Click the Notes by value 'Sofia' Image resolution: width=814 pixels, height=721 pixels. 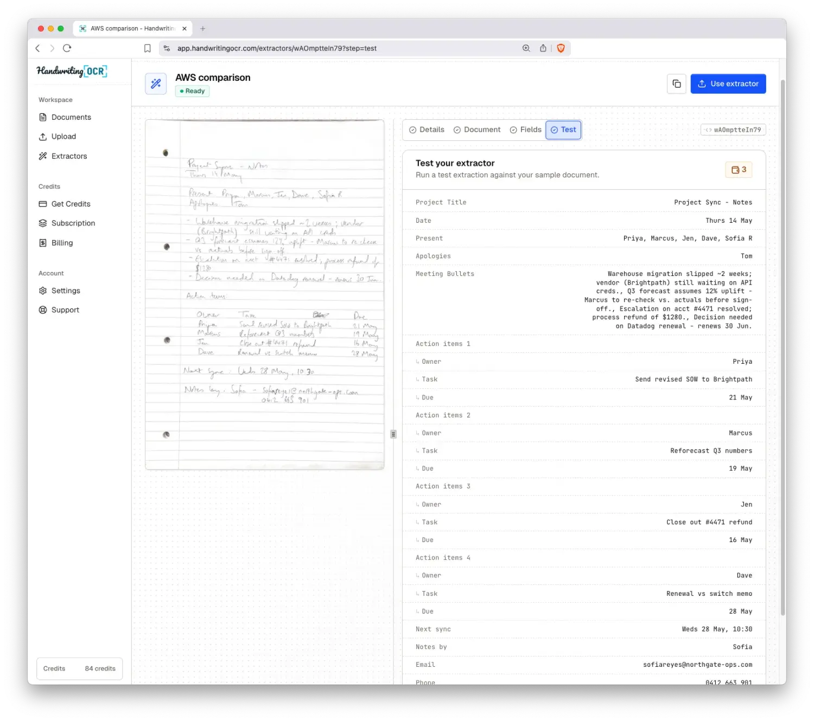point(742,647)
